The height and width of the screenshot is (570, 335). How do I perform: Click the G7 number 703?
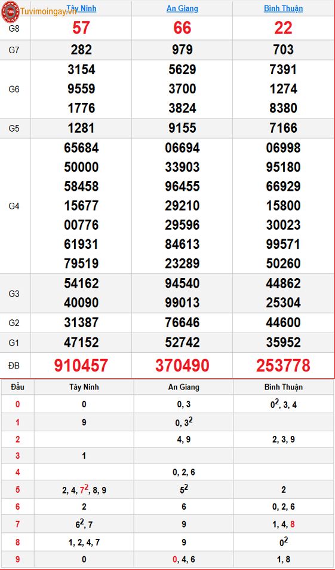(284, 50)
